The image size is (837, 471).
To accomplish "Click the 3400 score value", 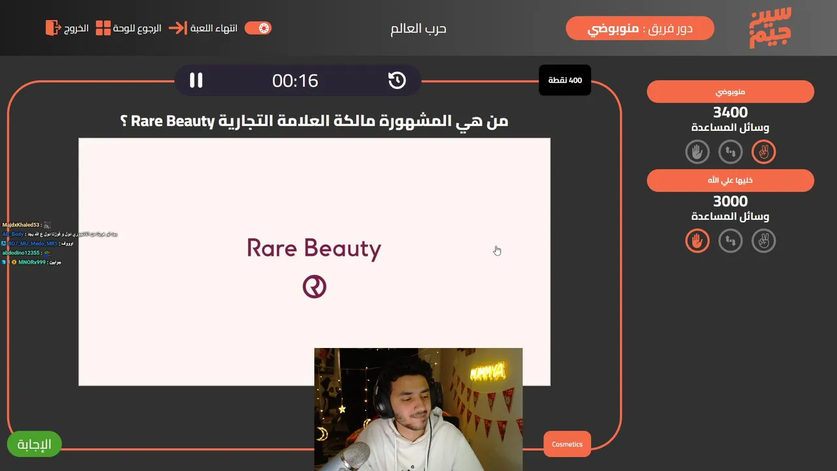I will point(730,113).
